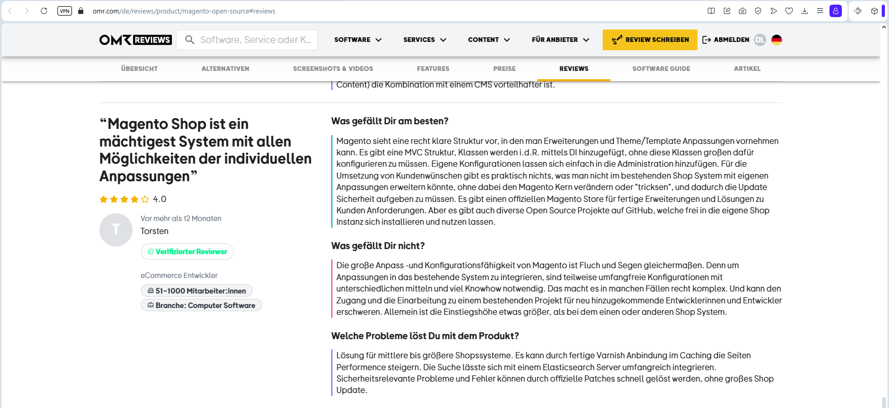Expand the Software dropdown menu
889x408 pixels.
click(x=358, y=40)
